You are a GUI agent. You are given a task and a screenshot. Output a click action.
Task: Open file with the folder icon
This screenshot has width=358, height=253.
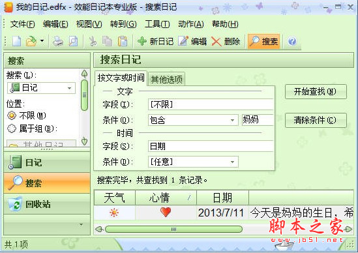[x=31, y=41]
